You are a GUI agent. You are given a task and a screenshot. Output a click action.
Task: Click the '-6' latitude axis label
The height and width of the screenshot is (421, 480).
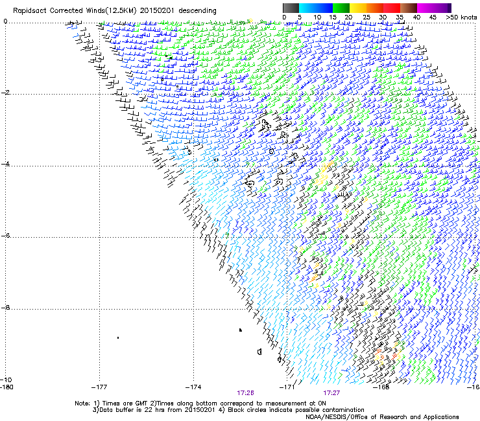(5, 236)
